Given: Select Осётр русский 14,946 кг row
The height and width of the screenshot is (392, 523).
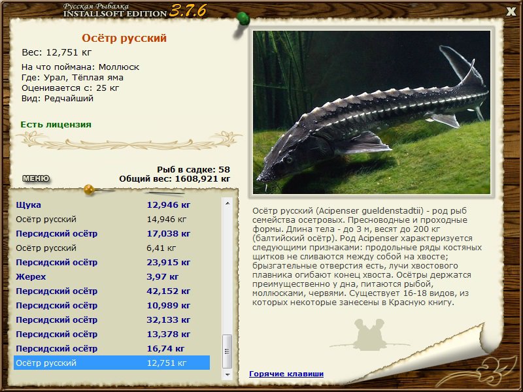Looking at the screenshot, I should click(112, 220).
